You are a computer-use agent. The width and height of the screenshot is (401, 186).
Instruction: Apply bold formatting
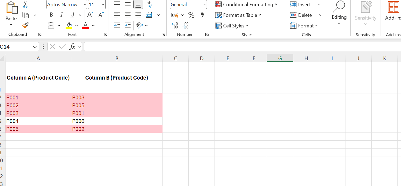[x=51, y=15]
